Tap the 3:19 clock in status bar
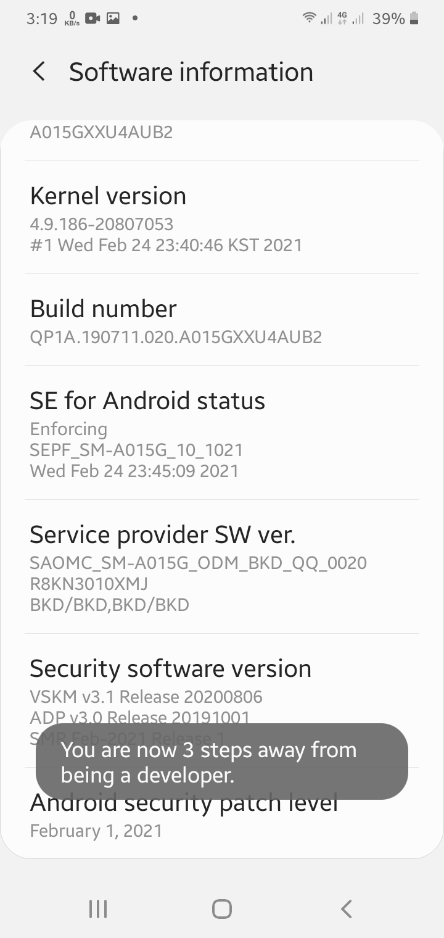The width and height of the screenshot is (444, 938). pos(42,19)
